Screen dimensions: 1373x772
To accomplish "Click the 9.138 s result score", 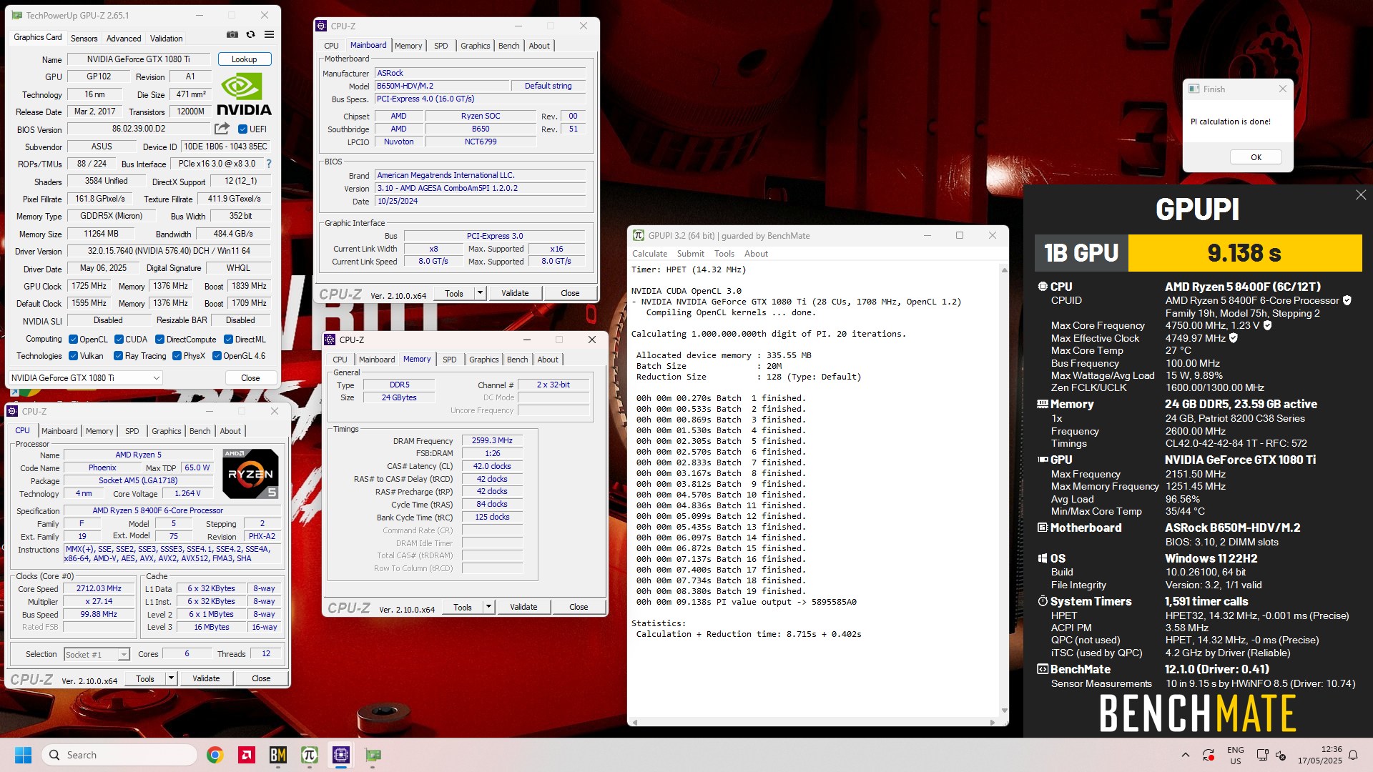I will [1244, 253].
